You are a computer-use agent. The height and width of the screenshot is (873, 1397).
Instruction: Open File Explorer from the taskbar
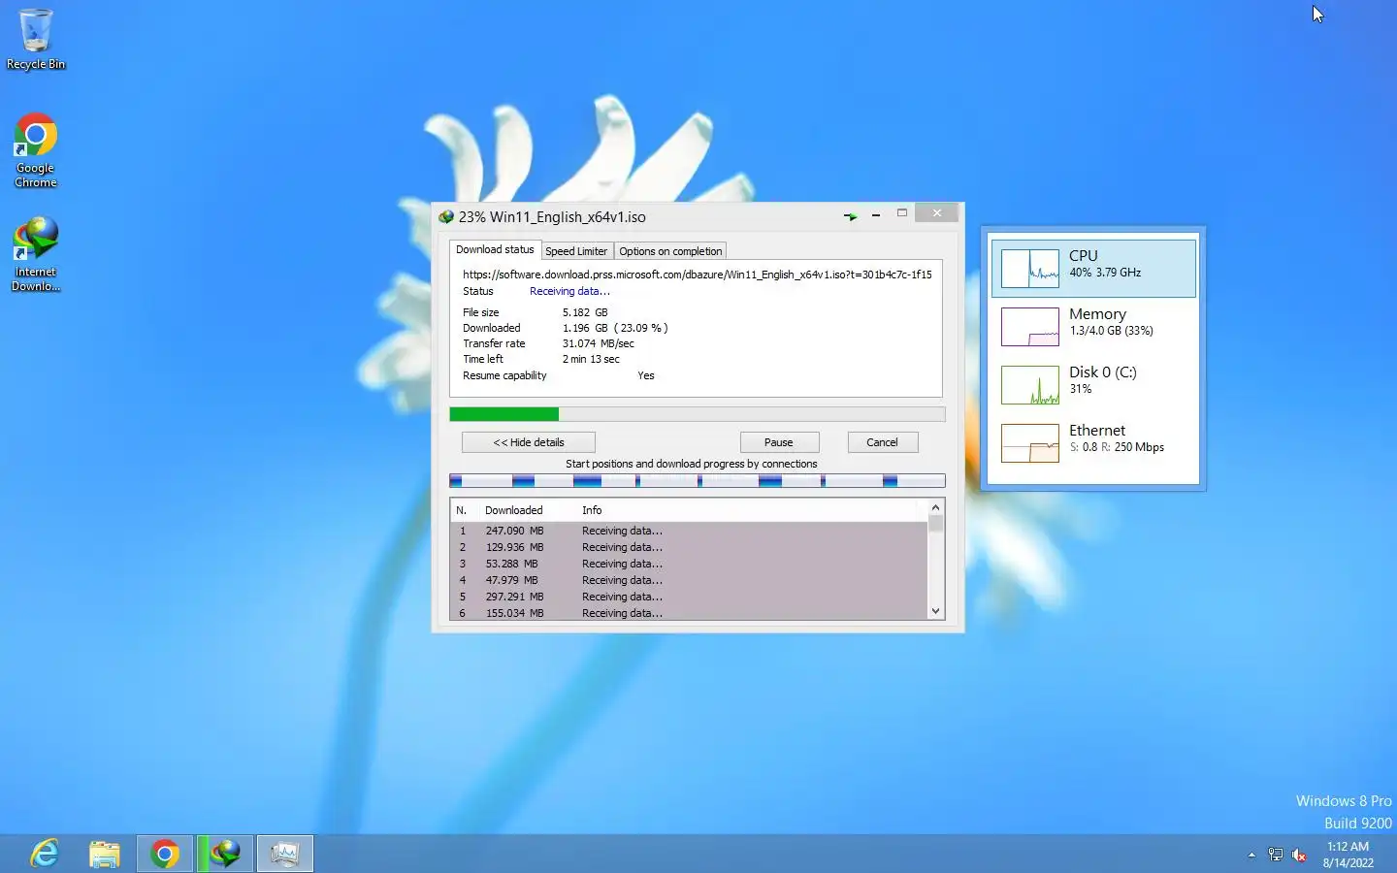pos(105,854)
